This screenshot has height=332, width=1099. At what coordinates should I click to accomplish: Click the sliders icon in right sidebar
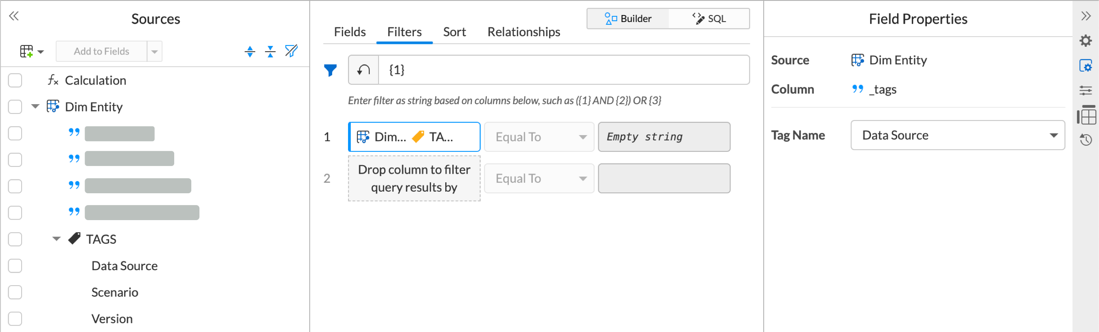1085,90
